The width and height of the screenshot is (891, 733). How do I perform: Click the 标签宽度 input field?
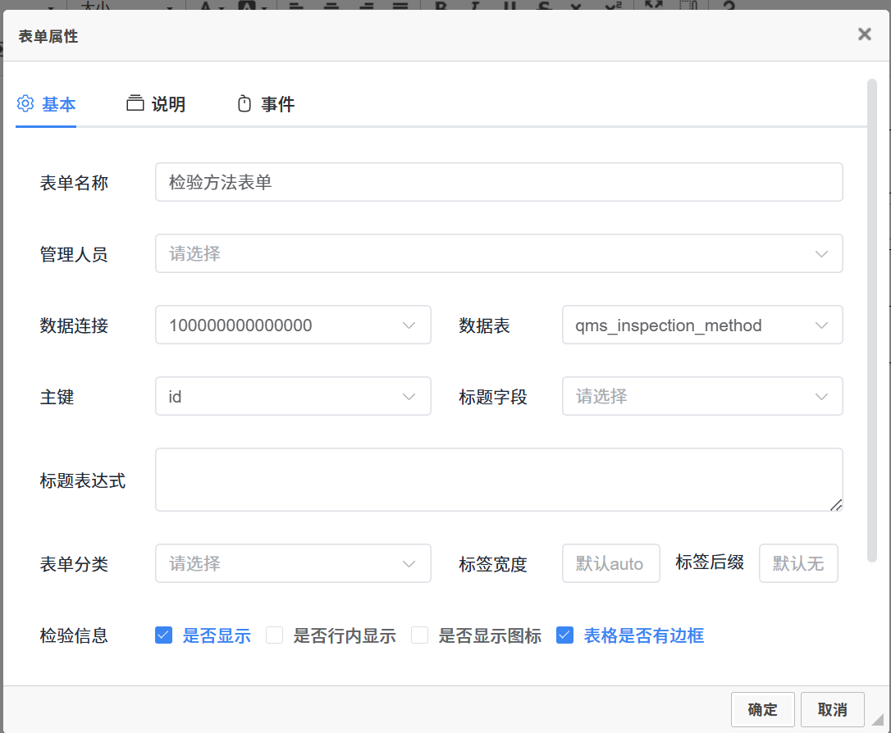(x=610, y=564)
